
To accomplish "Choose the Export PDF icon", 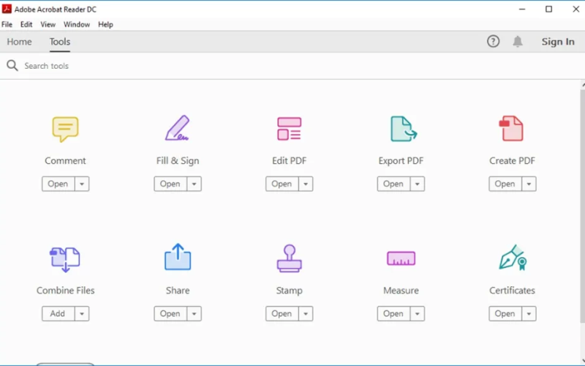I will pos(402,129).
